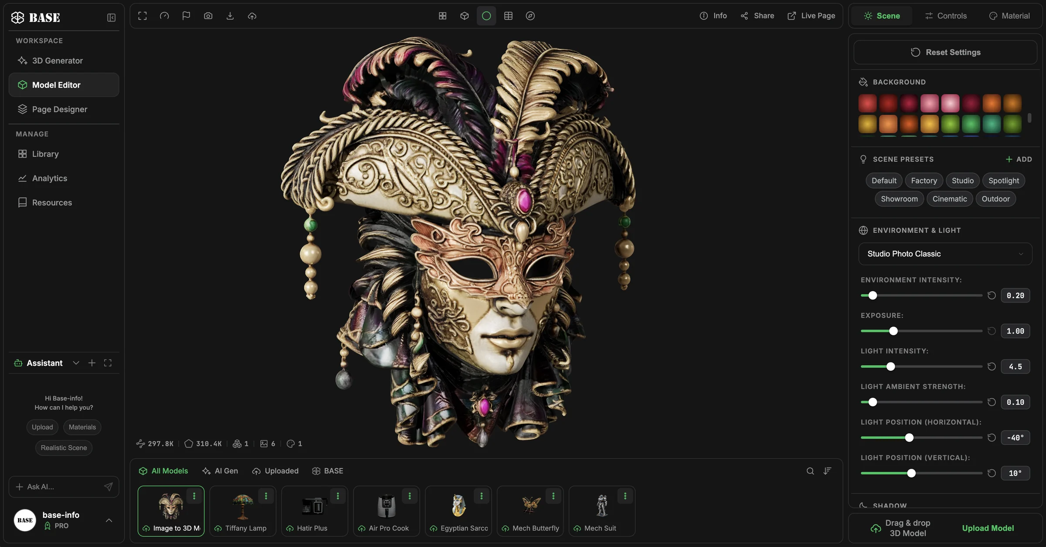Select the four-squares grid view icon

coord(442,16)
